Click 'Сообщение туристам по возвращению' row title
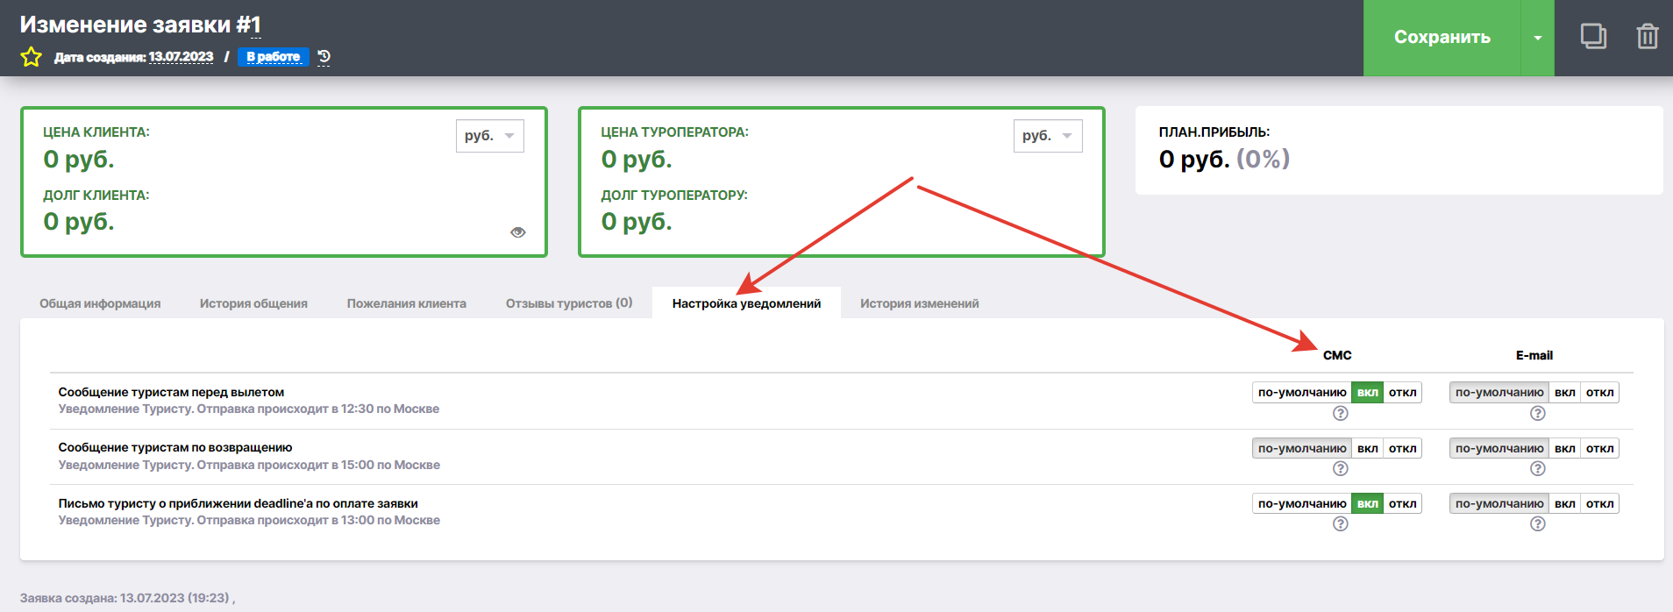 175,447
